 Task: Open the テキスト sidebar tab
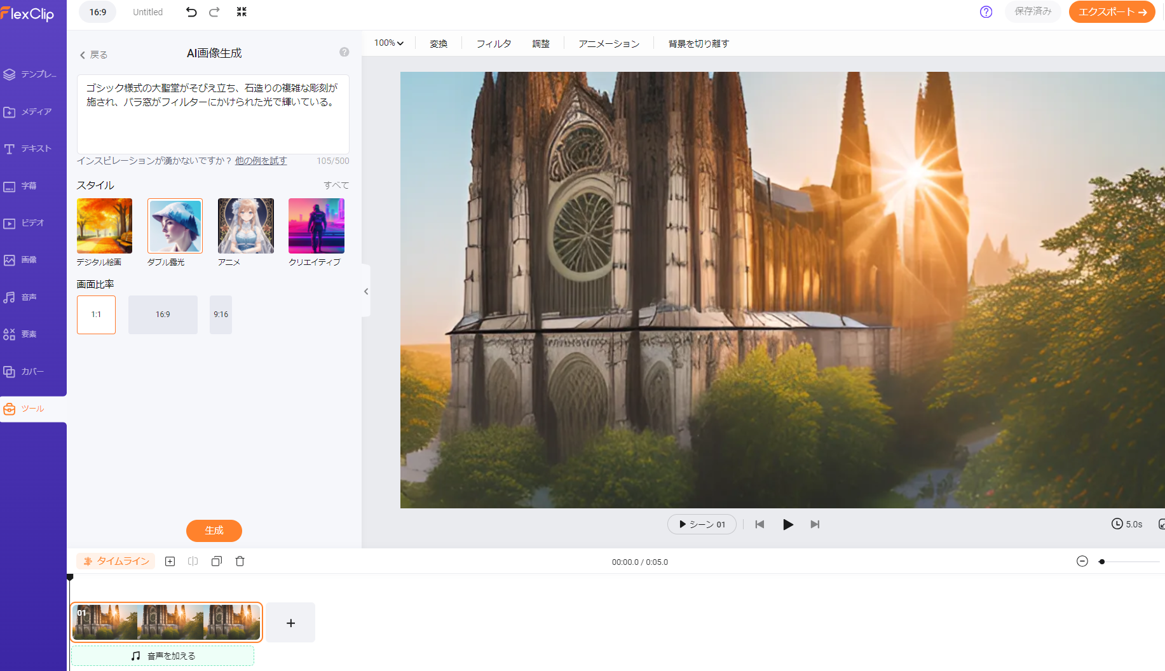click(29, 149)
